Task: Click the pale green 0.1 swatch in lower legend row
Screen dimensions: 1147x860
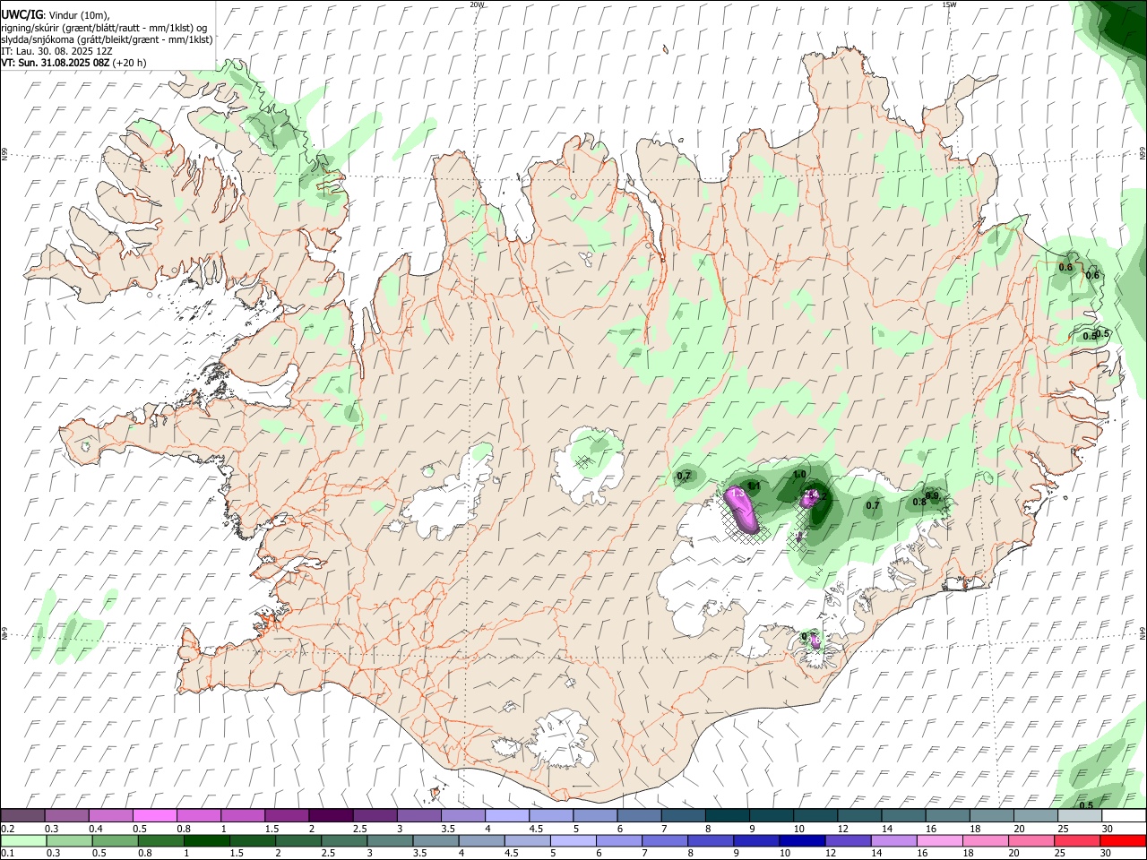Action: [22, 841]
